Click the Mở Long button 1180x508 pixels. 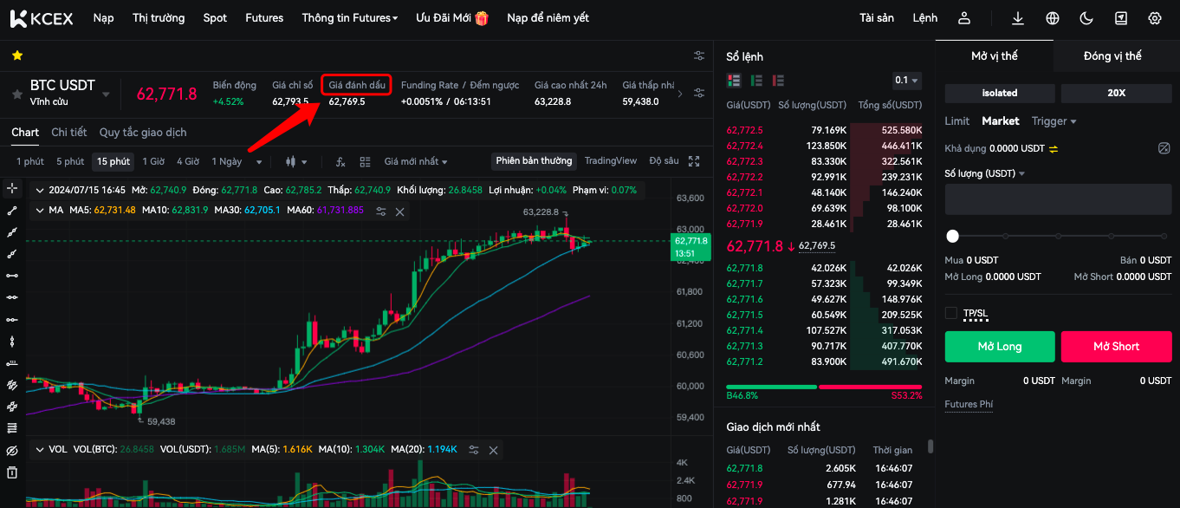coord(999,346)
